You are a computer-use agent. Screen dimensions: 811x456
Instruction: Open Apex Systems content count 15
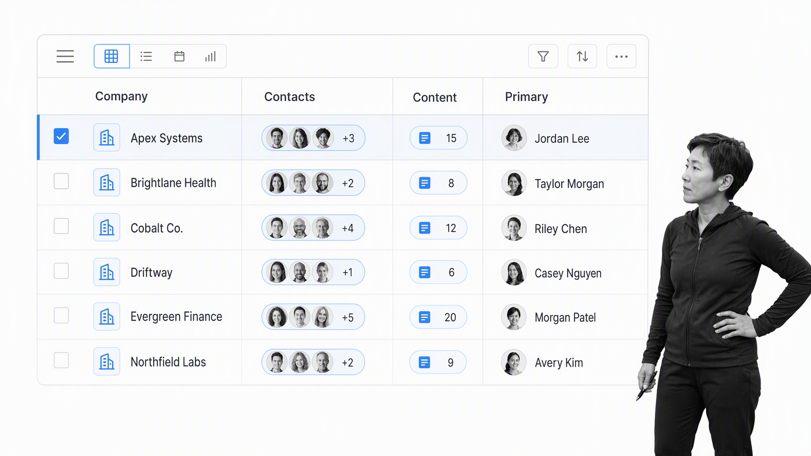click(438, 138)
